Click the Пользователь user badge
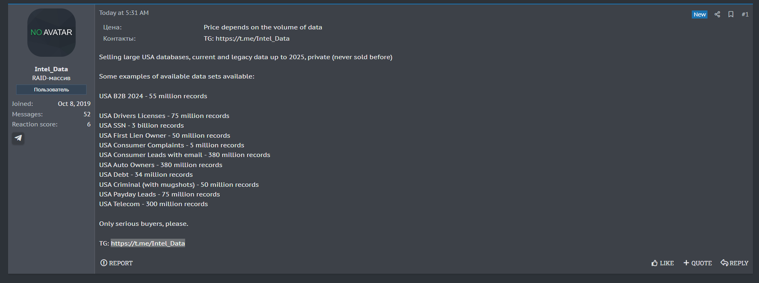759x283 pixels. (x=51, y=89)
